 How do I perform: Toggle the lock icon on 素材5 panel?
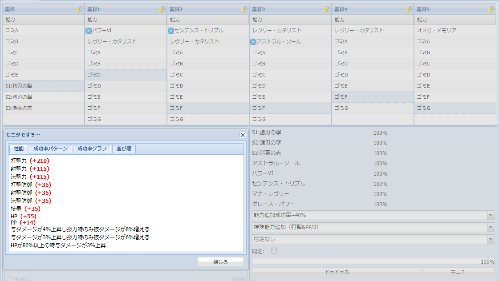(491, 9)
